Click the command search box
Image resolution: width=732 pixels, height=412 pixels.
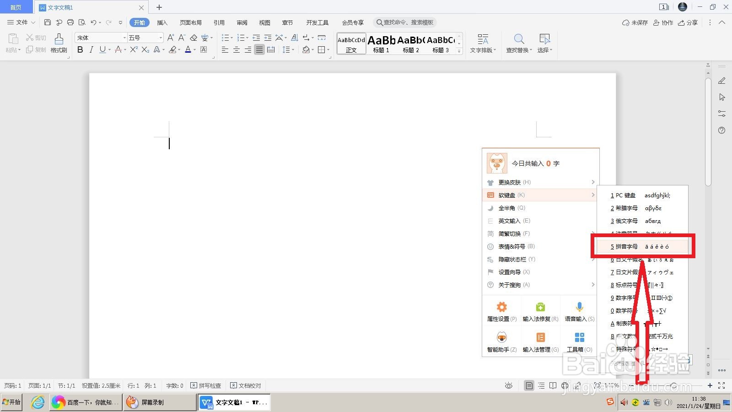pyautogui.click(x=404, y=22)
